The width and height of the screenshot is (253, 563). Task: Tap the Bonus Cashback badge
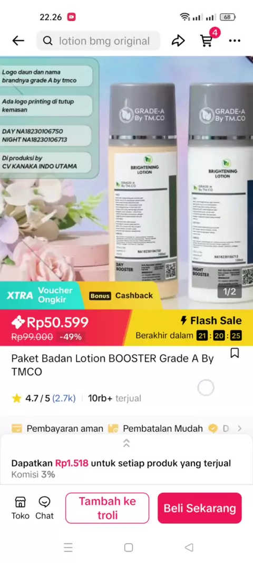coord(121,296)
